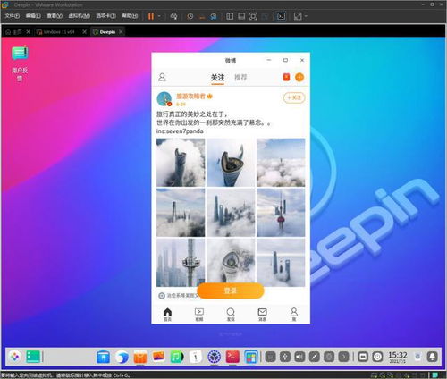This screenshot has width=447, height=379.
Task: Enter VMware full screen mode icon
Action: [x=253, y=16]
